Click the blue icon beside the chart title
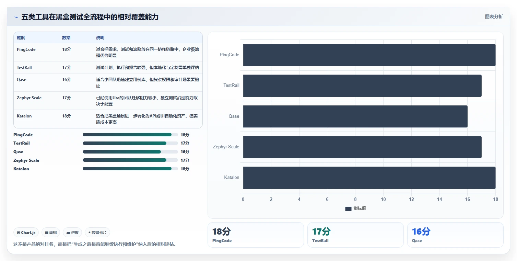The image size is (517, 261). click(16, 17)
